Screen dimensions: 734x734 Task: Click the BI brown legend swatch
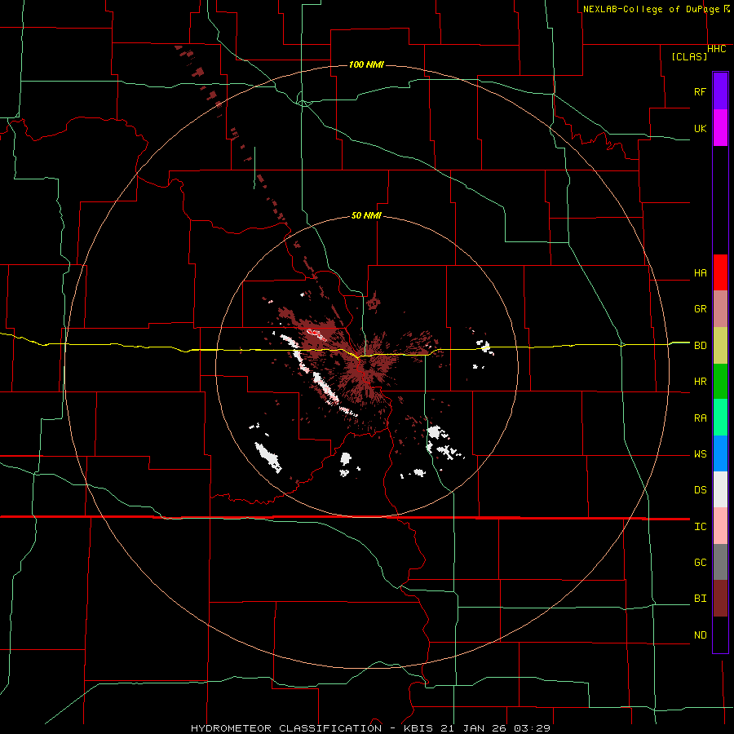click(720, 599)
